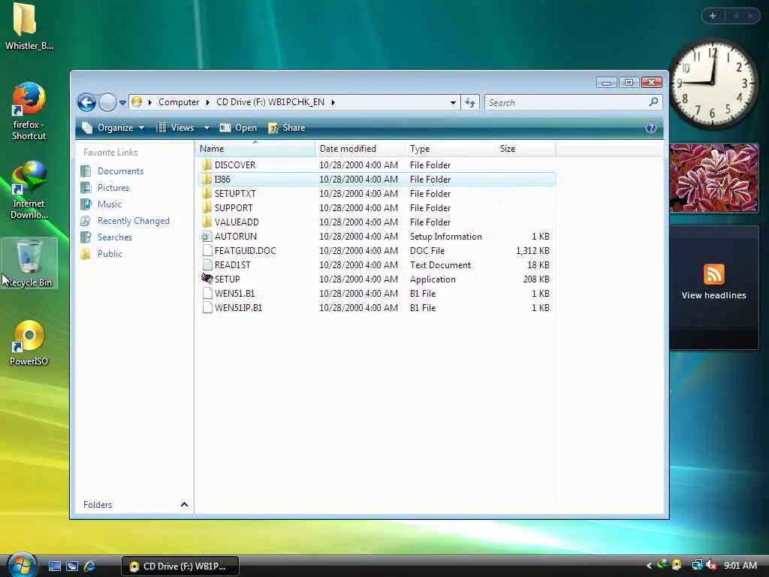The width and height of the screenshot is (769, 577).
Task: Click inside the Search input field
Action: [x=566, y=102]
